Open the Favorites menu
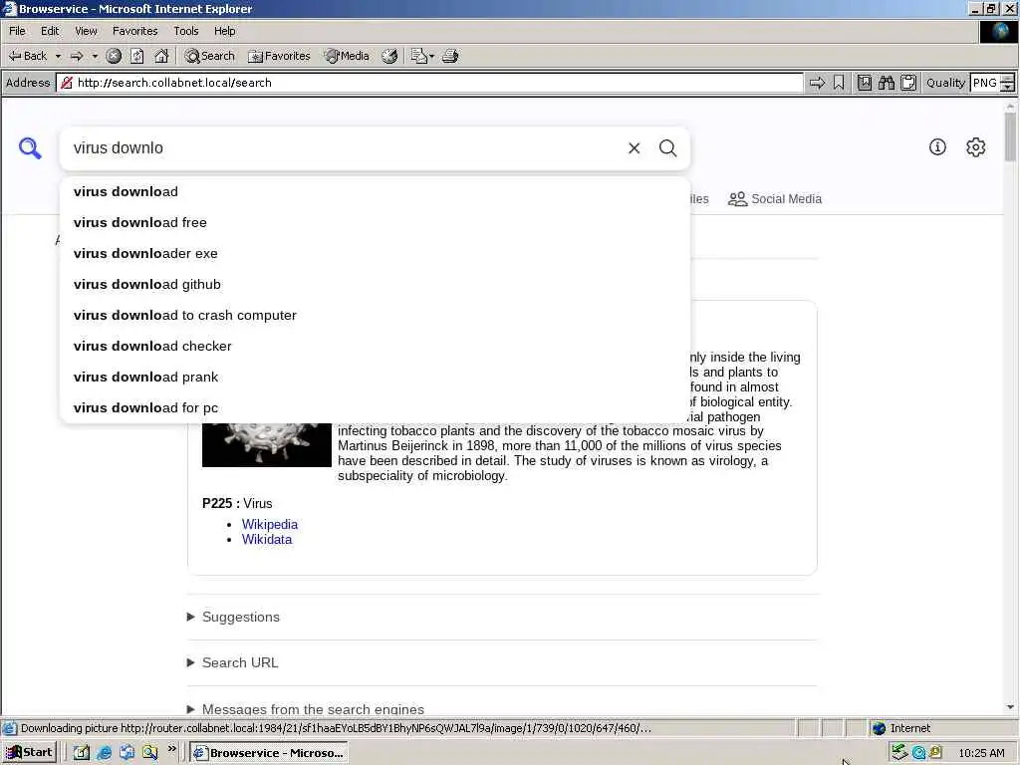Screen dimensions: 1020x765 [x=134, y=31]
